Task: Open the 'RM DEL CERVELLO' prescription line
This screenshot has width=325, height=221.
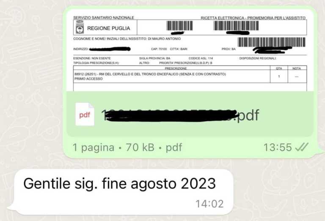Action: pos(150,74)
